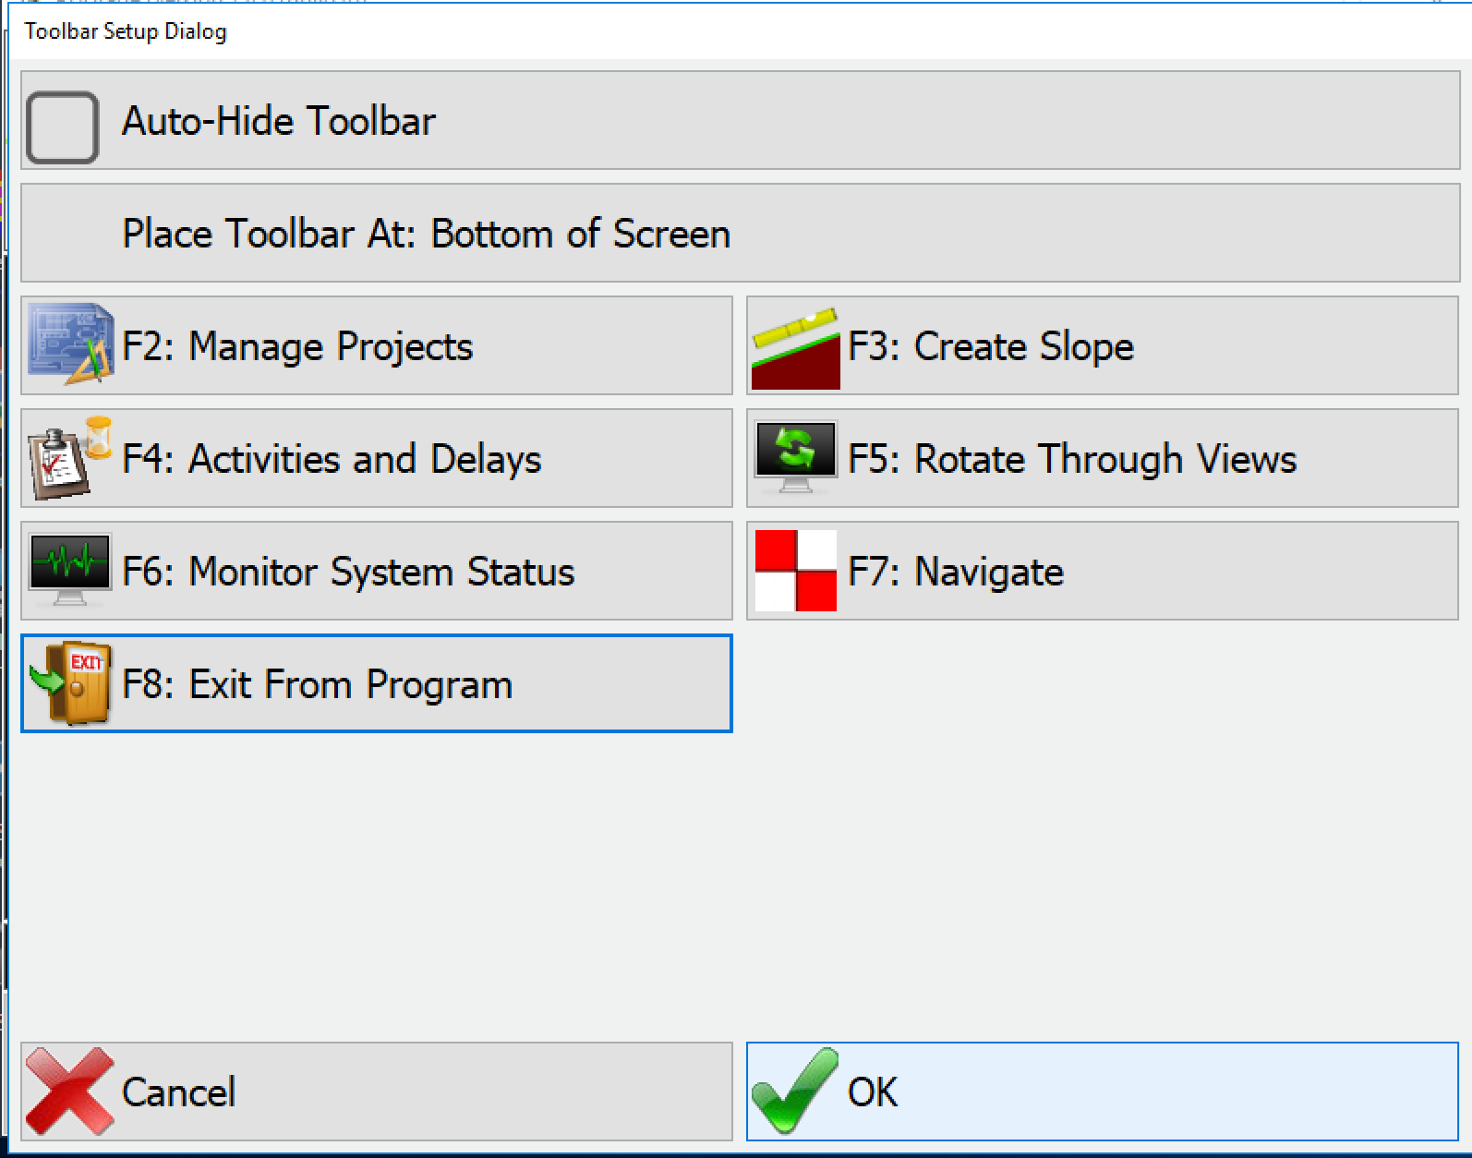
Task: Select the level tool icon beside Create Slope
Action: (795, 346)
